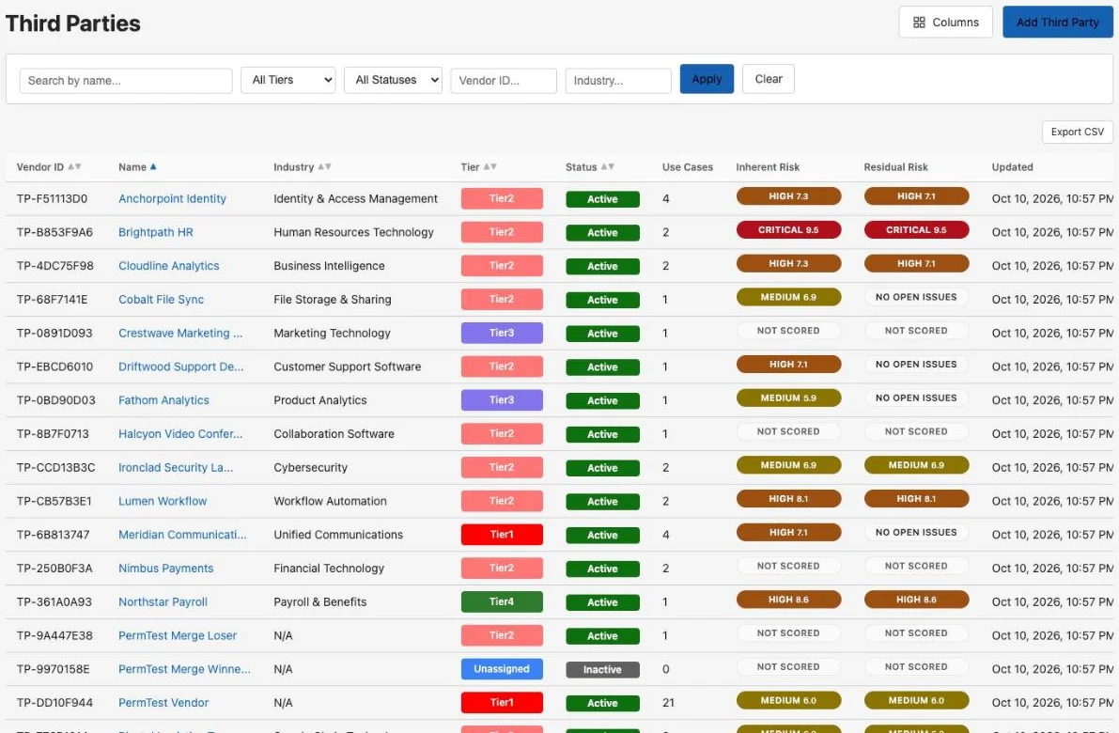Click Payroll & Benefits industry cell
Screen dimensions: 1119x733
(319, 601)
